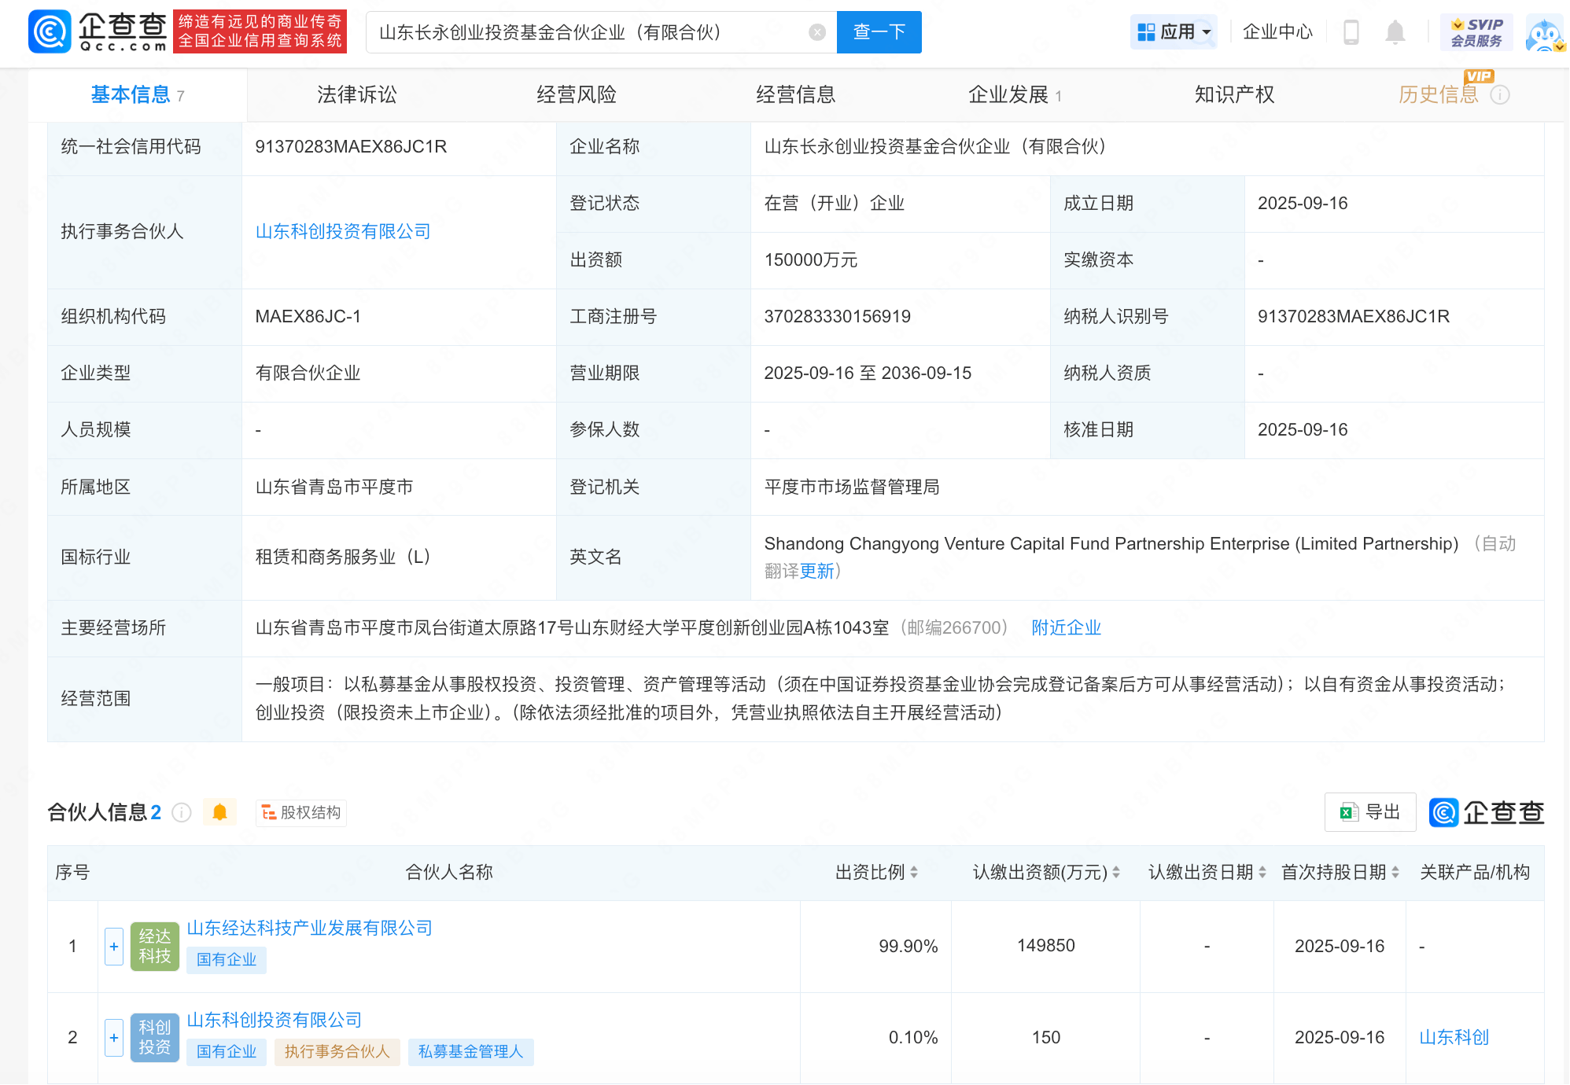Open 山东科创 related product link

coord(1454,1037)
